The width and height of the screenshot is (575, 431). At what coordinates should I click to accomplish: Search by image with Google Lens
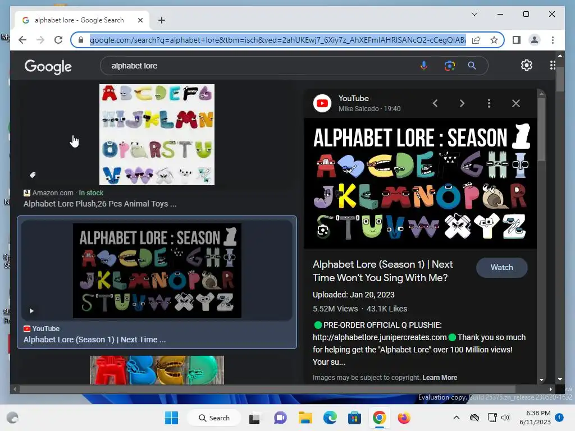pyautogui.click(x=450, y=66)
